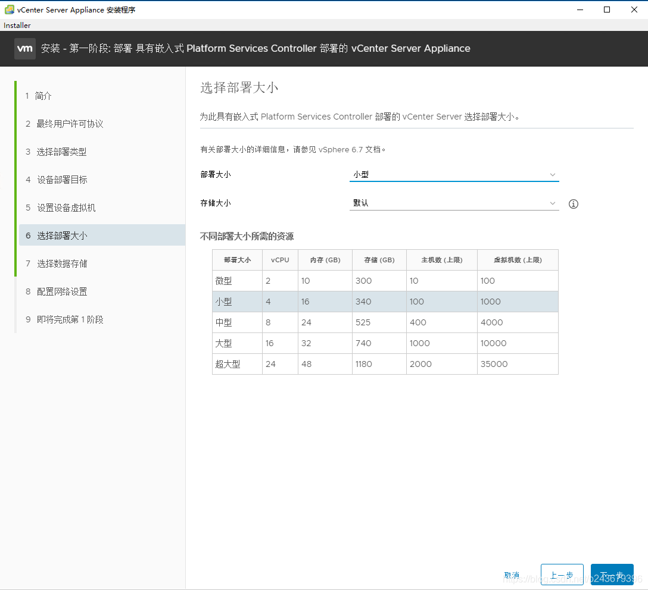
Task: Click the 内存 (GB) column header
Action: pyautogui.click(x=325, y=260)
